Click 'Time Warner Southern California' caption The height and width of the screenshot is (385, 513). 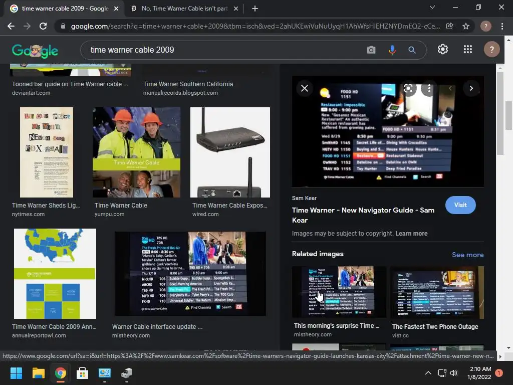click(x=188, y=84)
